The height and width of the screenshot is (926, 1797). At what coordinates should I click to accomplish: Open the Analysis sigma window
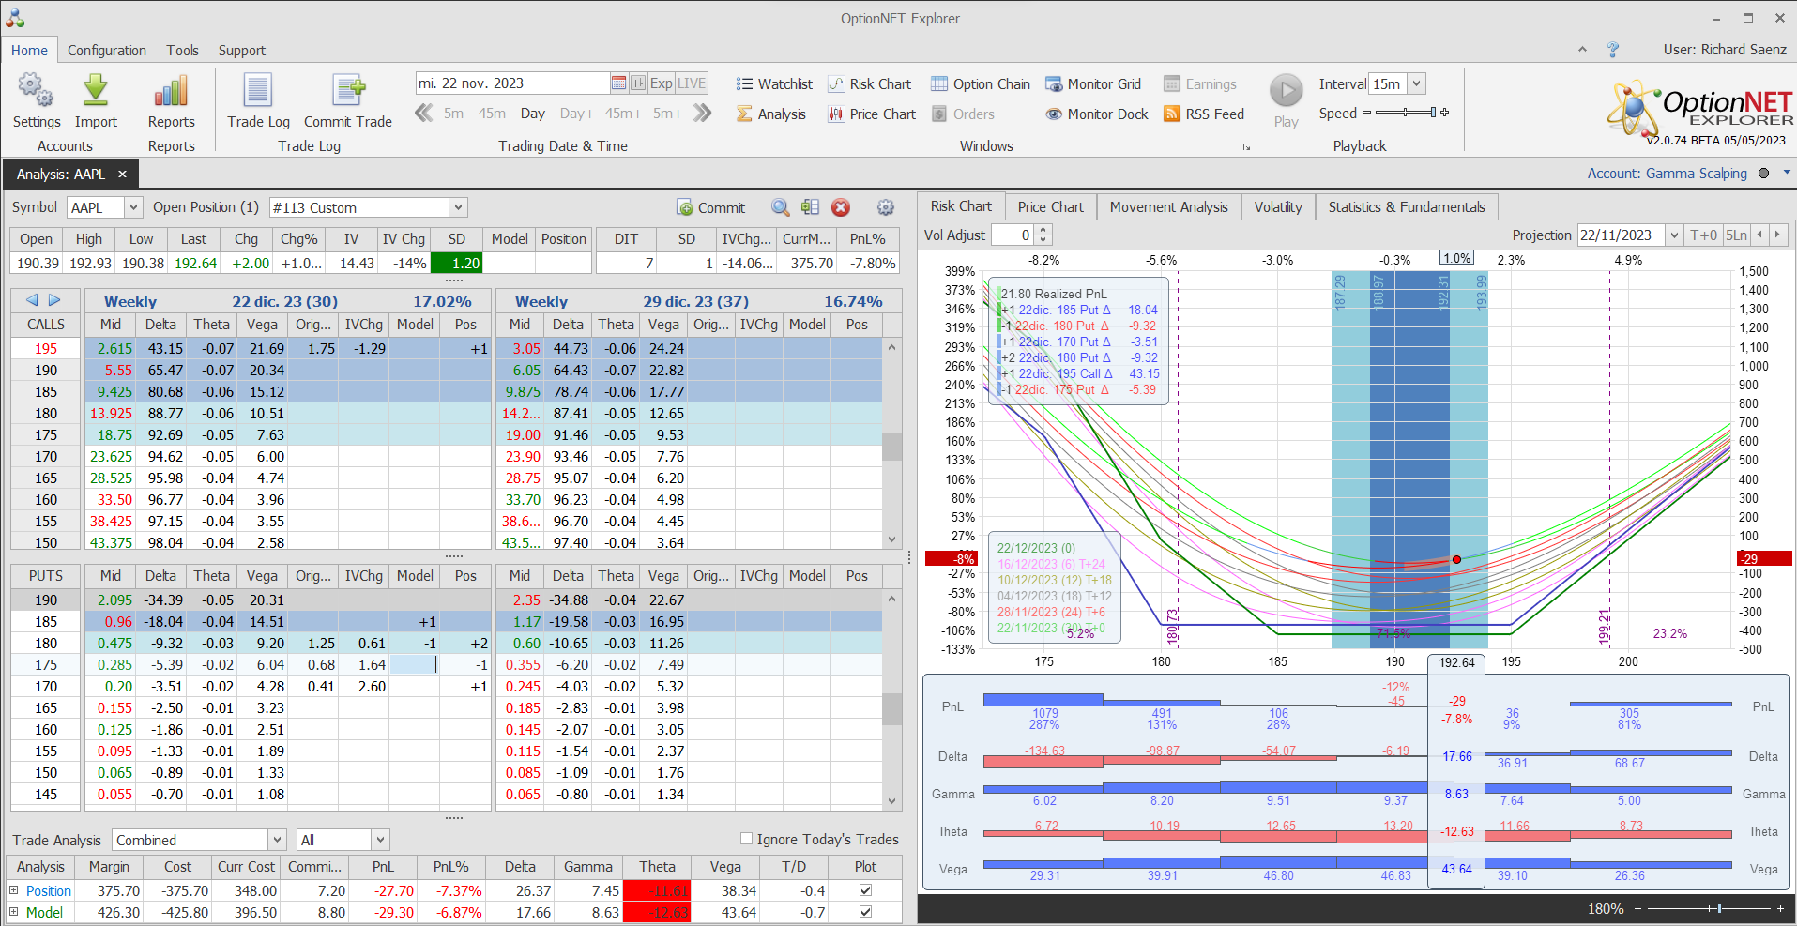[771, 114]
